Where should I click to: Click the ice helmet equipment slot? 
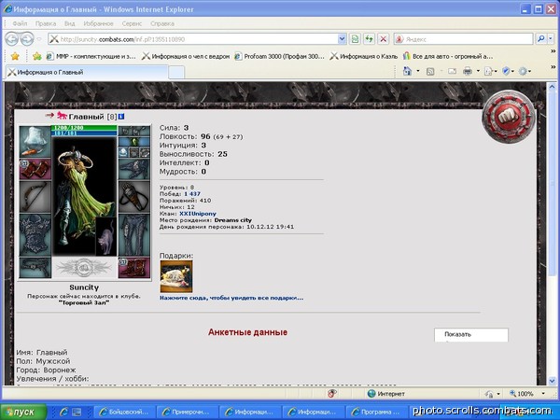pos(35,142)
